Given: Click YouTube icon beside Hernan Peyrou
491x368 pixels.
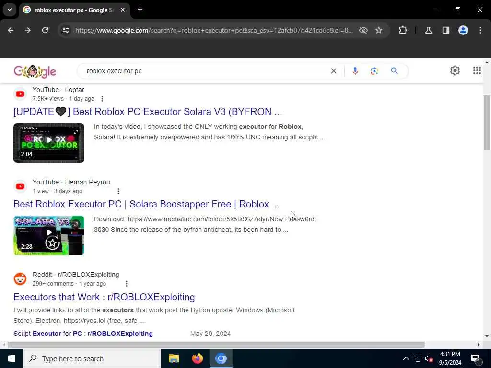Looking at the screenshot, I should click(x=20, y=186).
